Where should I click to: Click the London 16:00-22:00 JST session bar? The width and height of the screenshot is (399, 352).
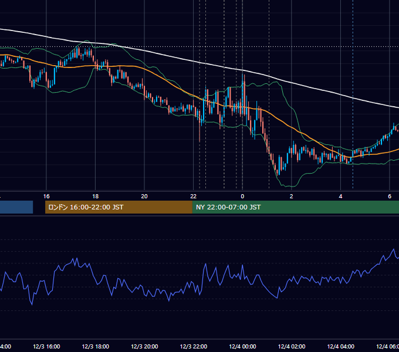pyautogui.click(x=119, y=207)
